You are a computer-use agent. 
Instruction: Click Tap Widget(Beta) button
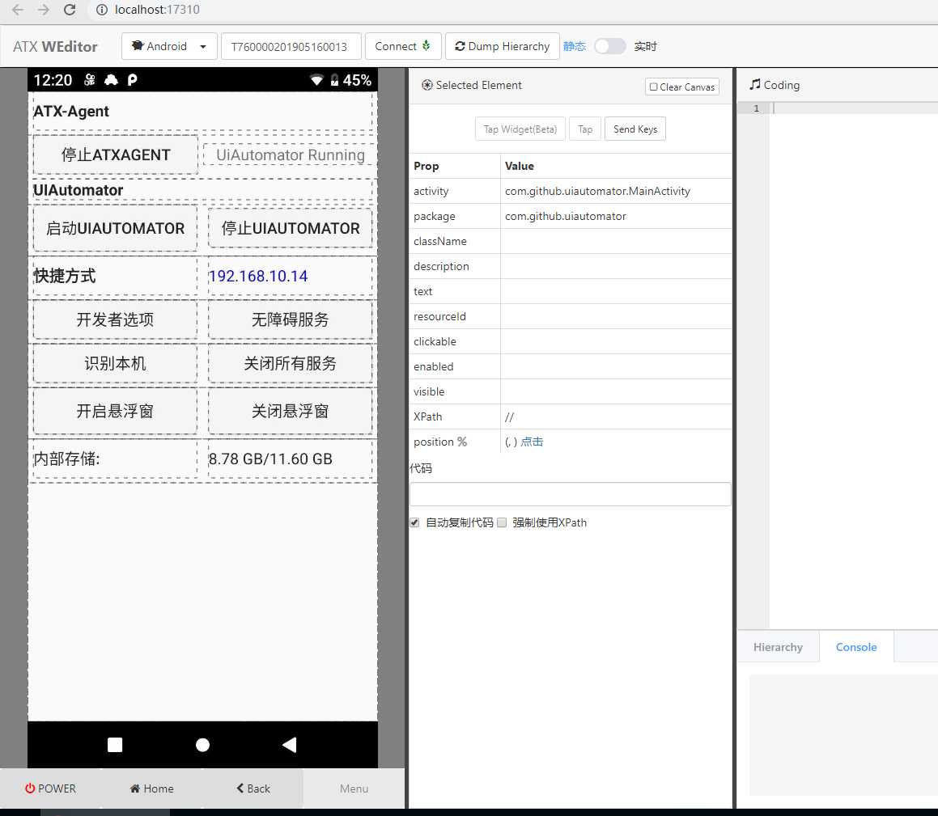(x=520, y=129)
